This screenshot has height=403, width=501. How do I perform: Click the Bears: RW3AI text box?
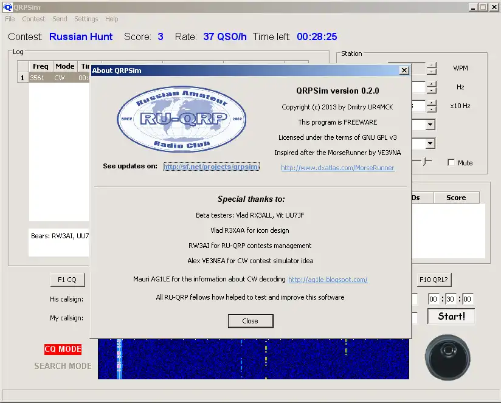coord(59,243)
